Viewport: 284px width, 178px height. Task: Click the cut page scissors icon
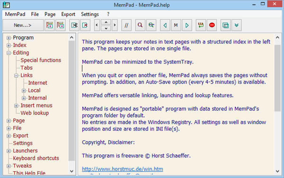pos(74,25)
